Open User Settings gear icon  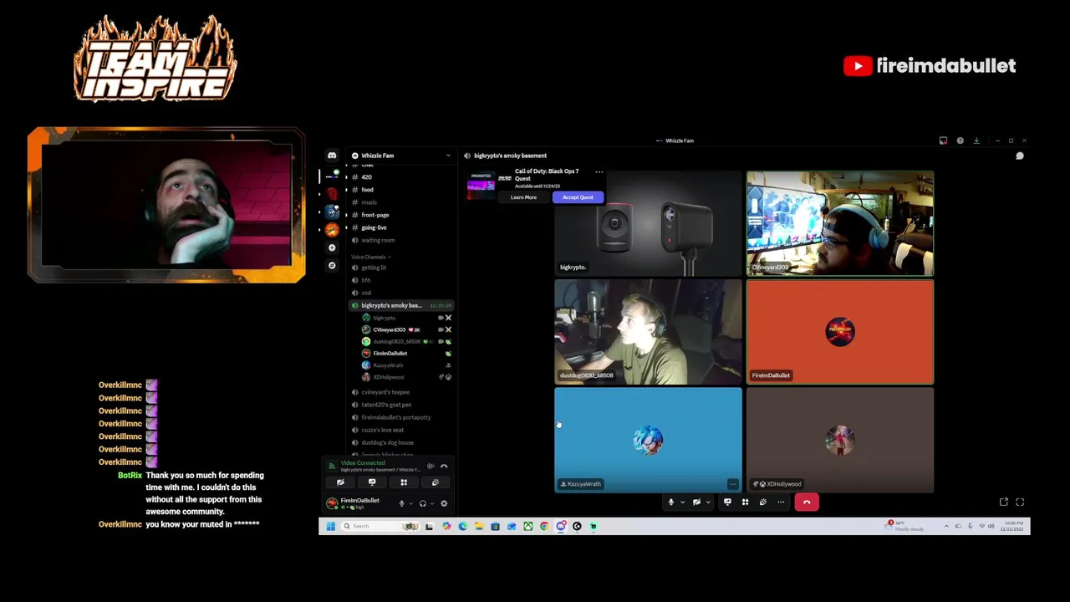tap(444, 503)
